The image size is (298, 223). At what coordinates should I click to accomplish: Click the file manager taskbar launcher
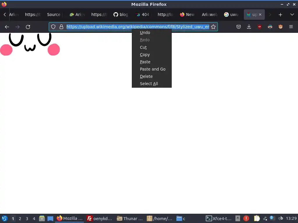[42, 218]
